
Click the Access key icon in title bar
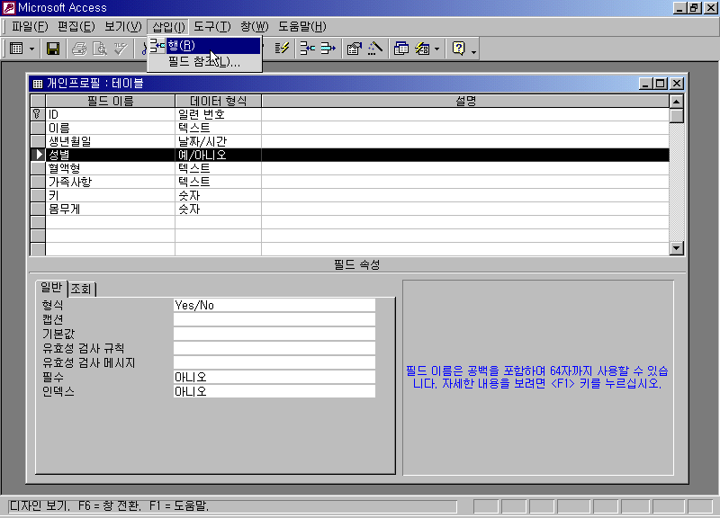point(9,7)
